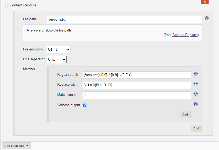Click the Matcher label

29,69
